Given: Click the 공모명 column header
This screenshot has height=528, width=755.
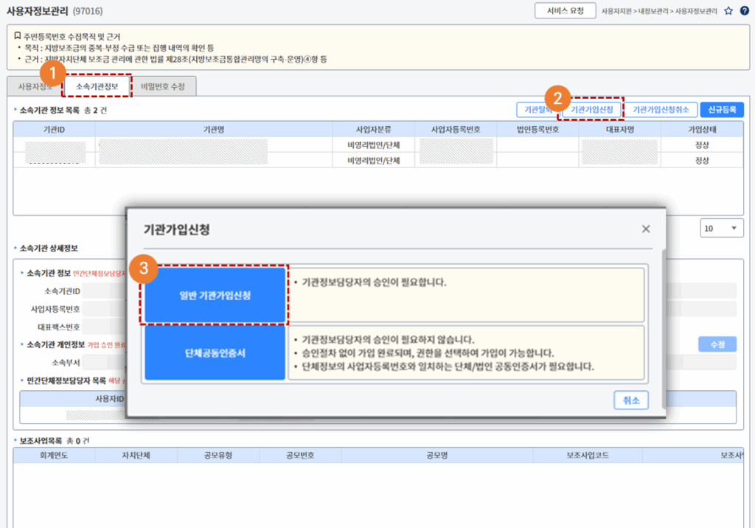Looking at the screenshot, I should tap(437, 455).
